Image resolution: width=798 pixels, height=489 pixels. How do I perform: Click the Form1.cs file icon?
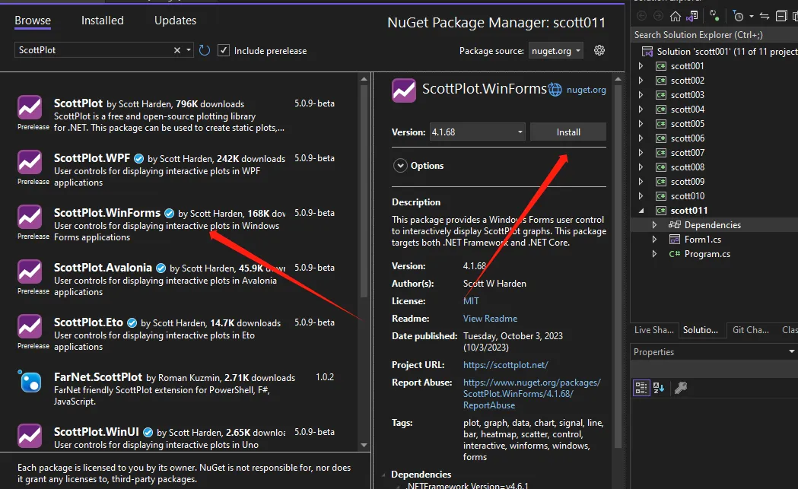[674, 239]
